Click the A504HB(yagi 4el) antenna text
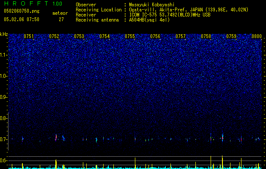 [x=149, y=20]
